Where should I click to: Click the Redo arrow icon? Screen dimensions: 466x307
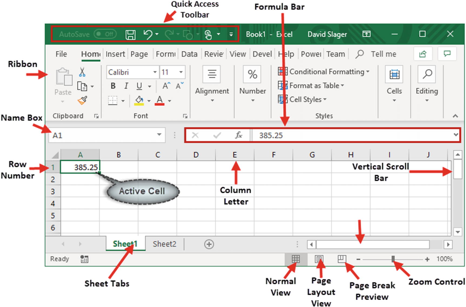pos(169,34)
